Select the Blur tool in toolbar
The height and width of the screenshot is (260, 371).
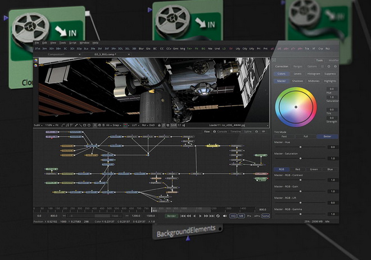click(x=141, y=49)
